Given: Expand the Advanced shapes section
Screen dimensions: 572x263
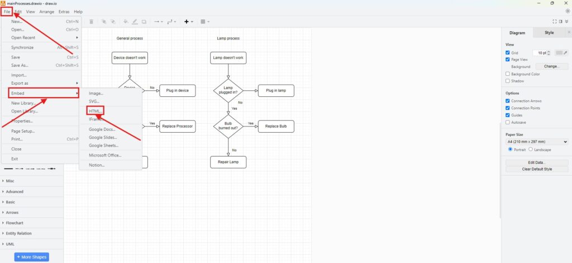Looking at the screenshot, I should click(32, 191).
